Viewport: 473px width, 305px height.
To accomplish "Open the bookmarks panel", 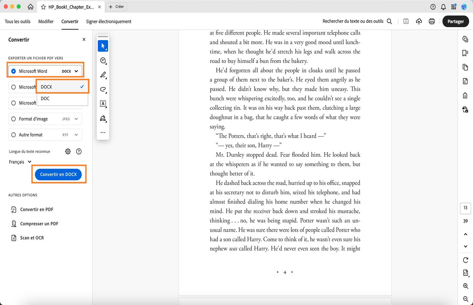I will point(465,53).
